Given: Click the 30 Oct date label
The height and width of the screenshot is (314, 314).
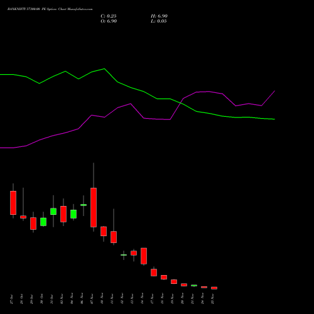Looking at the screenshot, I should (41, 299).
